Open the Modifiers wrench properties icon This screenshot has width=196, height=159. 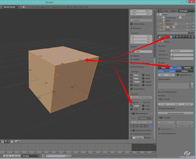click(183, 37)
